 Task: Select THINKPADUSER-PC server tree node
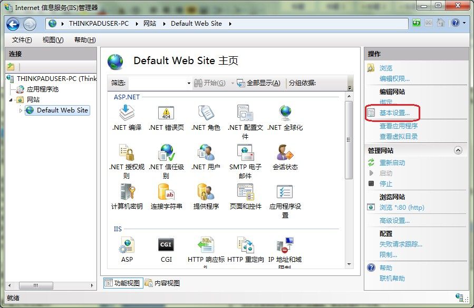point(56,79)
